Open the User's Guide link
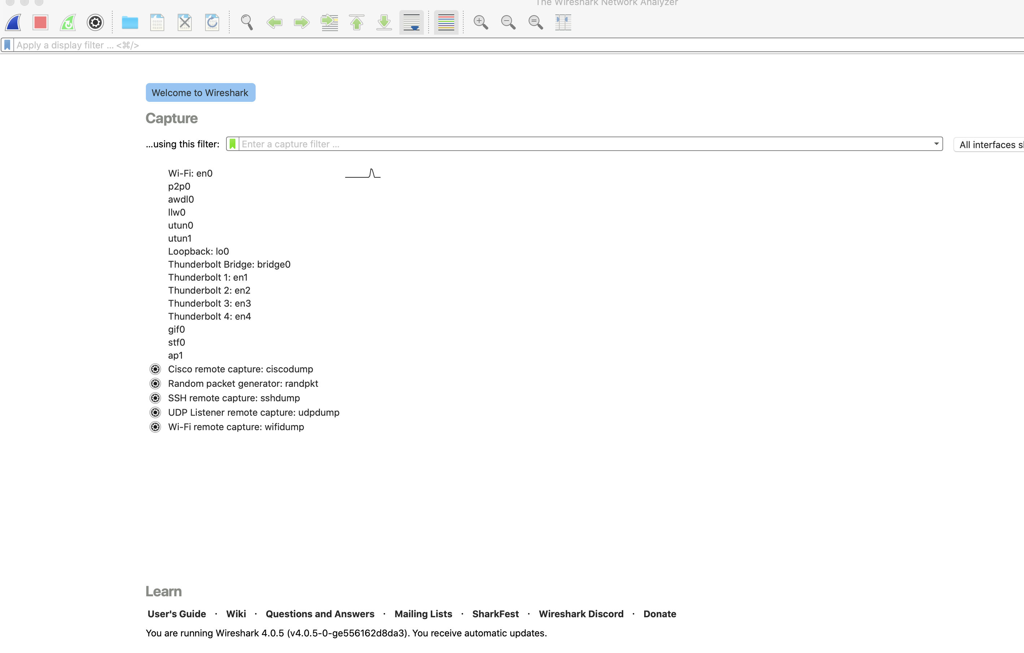Viewport: 1024px width, 653px height. 177,614
